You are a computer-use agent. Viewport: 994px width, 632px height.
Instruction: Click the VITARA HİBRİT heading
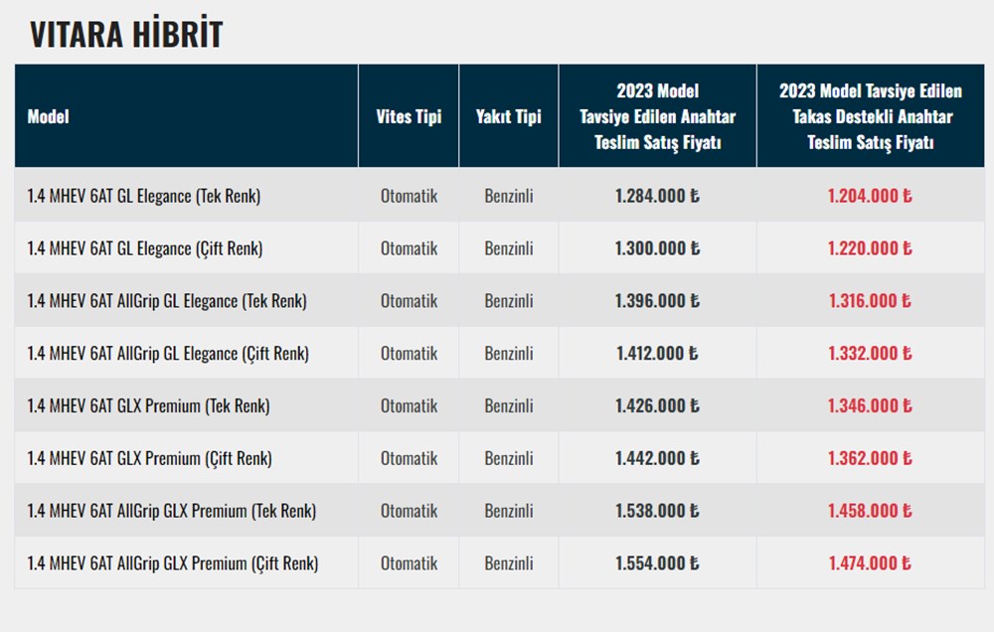point(126,34)
